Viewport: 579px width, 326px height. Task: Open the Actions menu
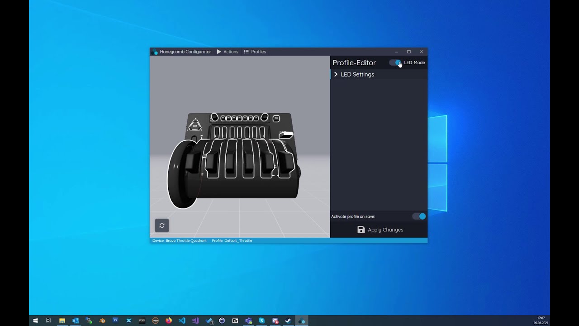coord(228,52)
